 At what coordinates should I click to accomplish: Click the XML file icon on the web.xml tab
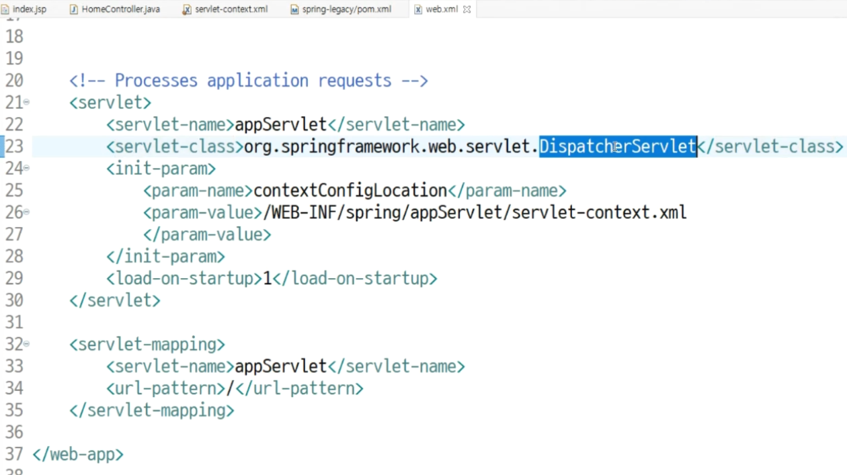click(x=418, y=9)
